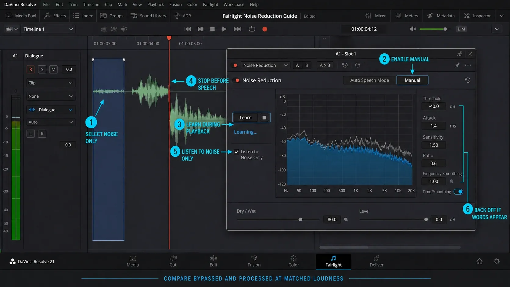Viewport: 510px width, 287px height.
Task: Redo in Noise Reduction plugin toolbar
Action: coord(358,65)
